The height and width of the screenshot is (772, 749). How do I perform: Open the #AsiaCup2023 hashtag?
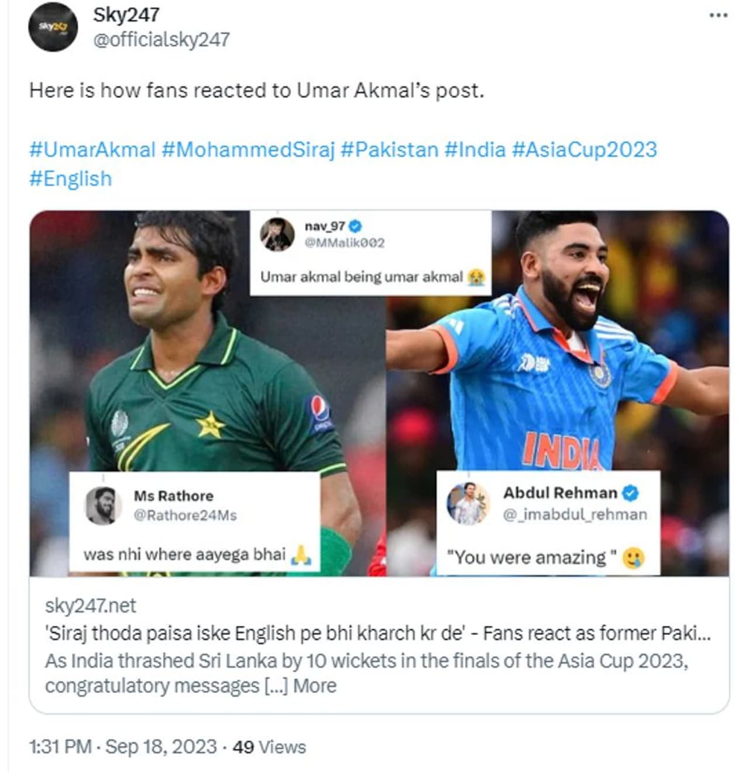coord(584,150)
